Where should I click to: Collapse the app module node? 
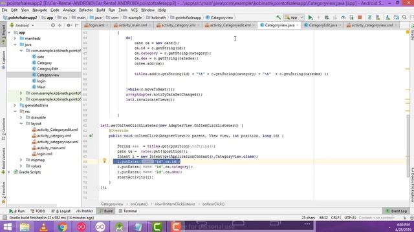[x=9, y=32]
